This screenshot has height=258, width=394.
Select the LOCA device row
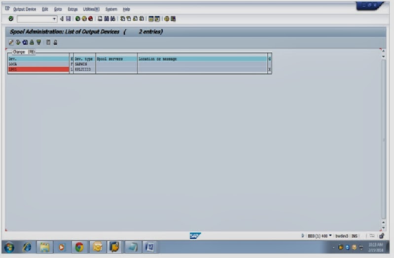[x=38, y=64]
